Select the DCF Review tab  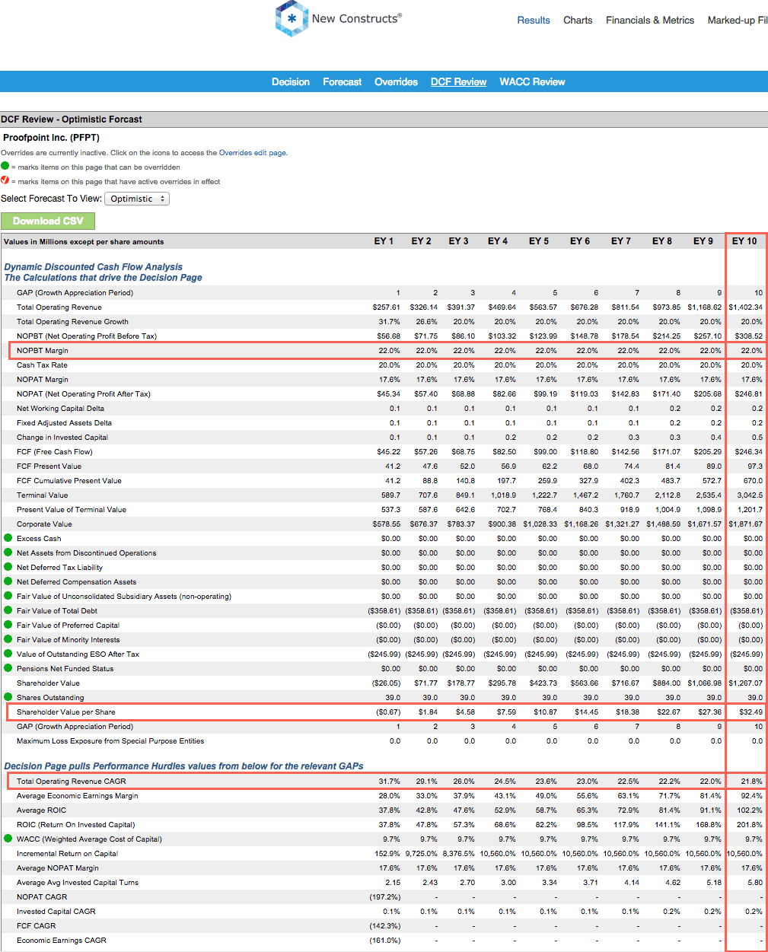point(458,82)
